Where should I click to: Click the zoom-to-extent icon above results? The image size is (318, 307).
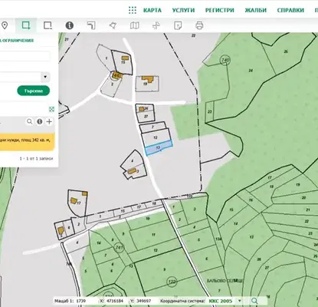(x=51, y=109)
